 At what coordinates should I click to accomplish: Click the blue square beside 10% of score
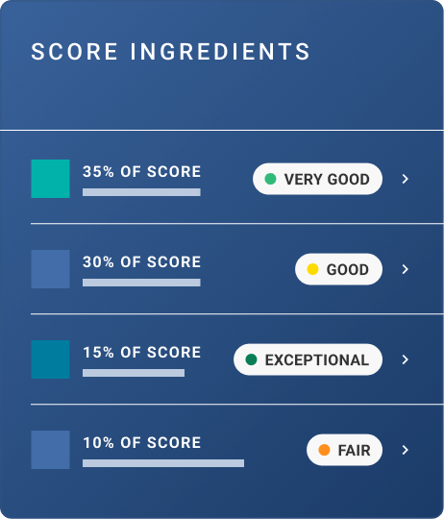tap(50, 450)
